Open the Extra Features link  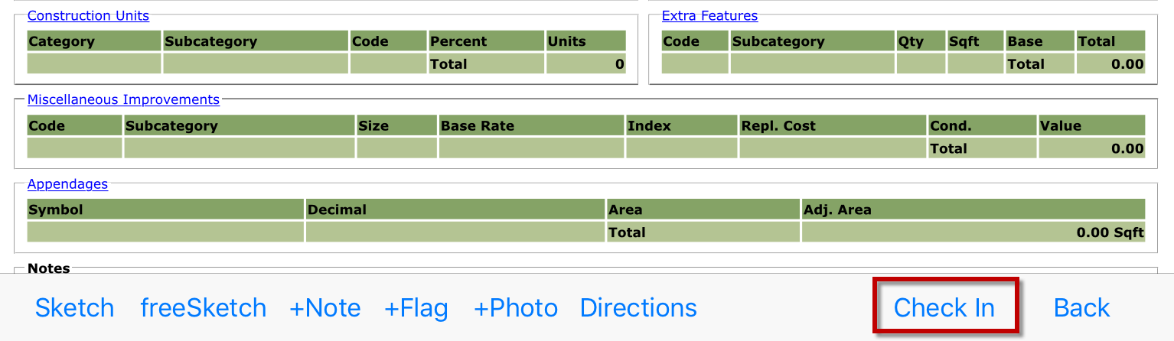coord(709,15)
